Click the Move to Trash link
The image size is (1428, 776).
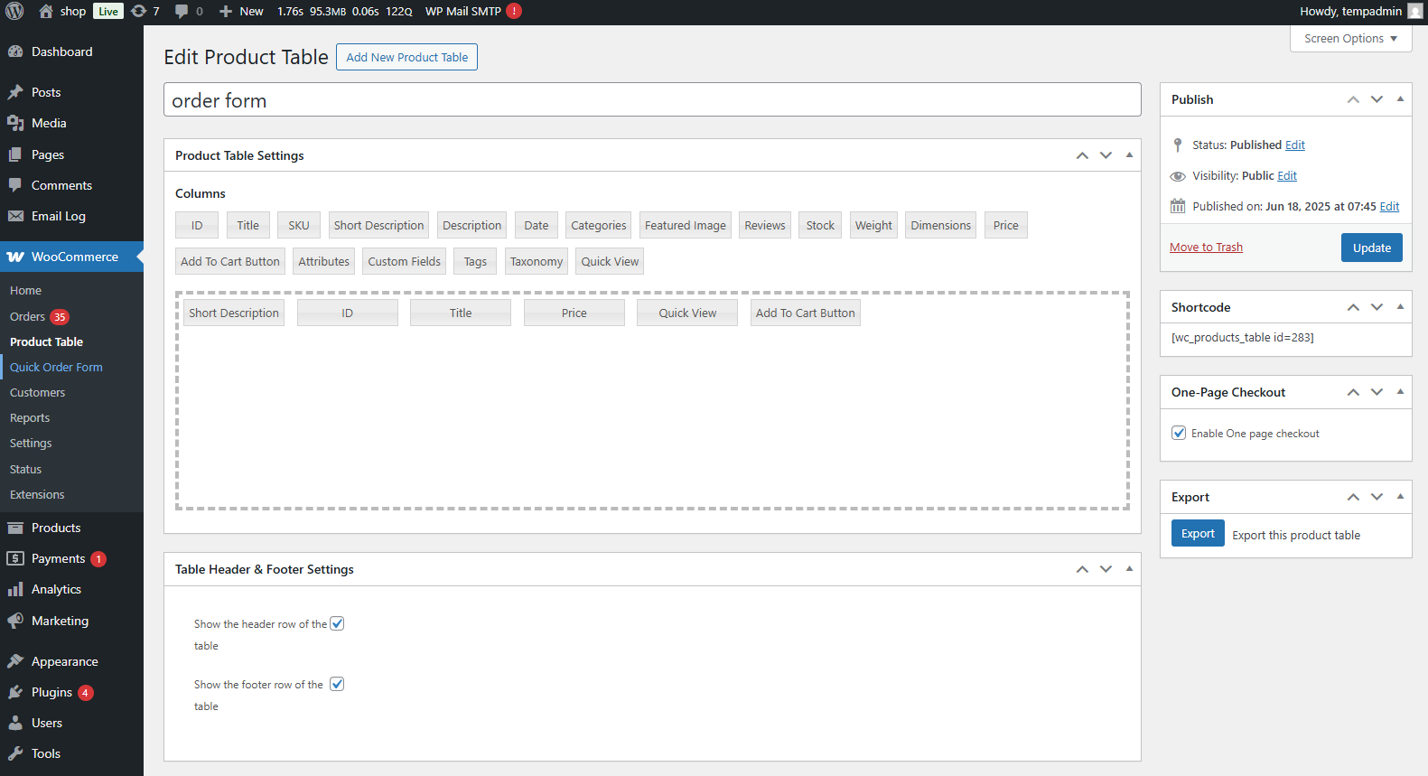click(x=1206, y=248)
